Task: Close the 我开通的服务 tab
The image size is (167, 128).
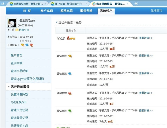Action: coord(128,4)
